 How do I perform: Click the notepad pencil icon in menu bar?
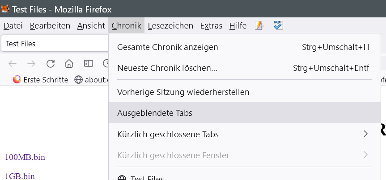tap(259, 26)
